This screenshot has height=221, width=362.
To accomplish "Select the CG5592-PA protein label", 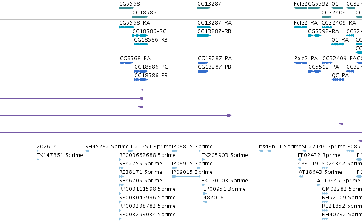I will click(324, 67).
